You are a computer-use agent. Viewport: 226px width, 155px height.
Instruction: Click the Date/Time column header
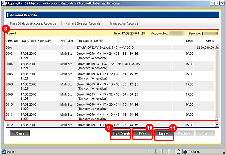[x=29, y=41]
